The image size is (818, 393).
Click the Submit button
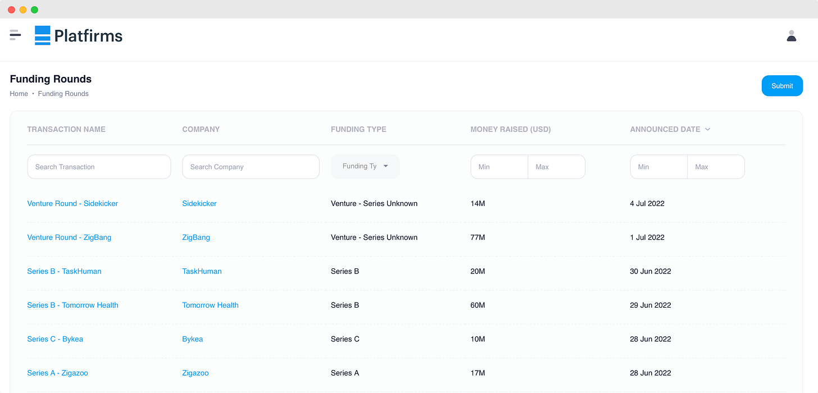point(782,86)
